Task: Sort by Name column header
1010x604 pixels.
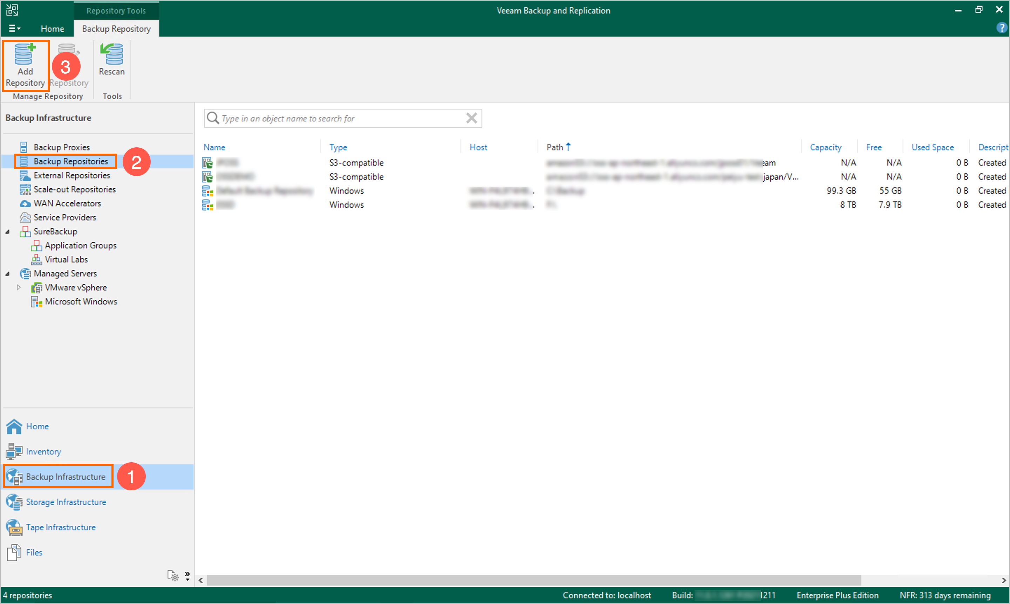Action: coord(214,147)
